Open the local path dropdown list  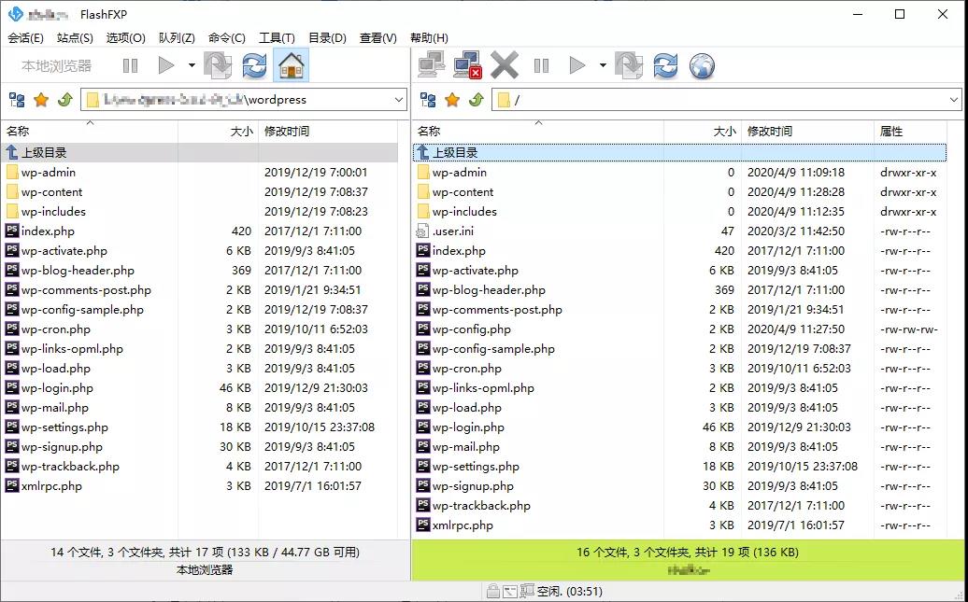click(398, 99)
